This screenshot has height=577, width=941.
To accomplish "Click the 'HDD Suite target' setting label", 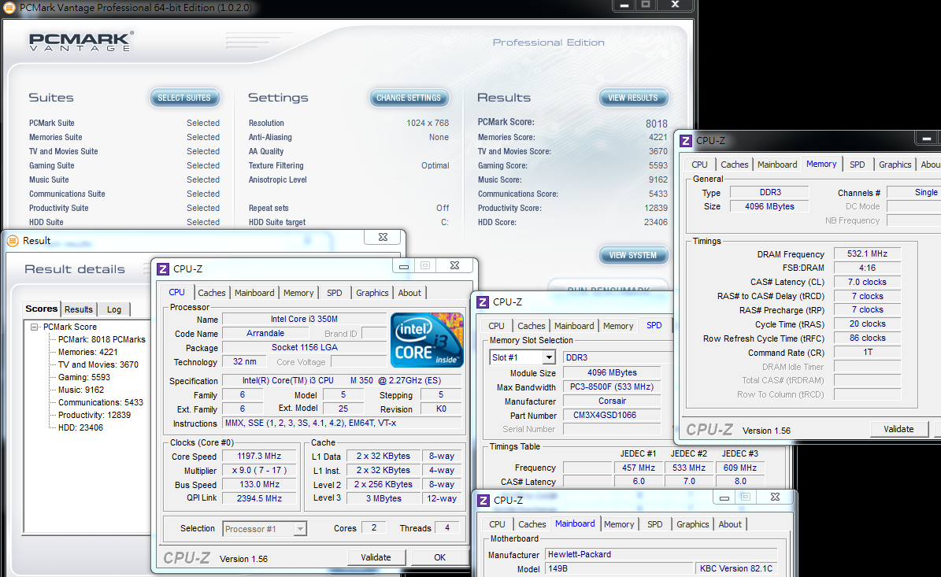I will click(x=277, y=223).
